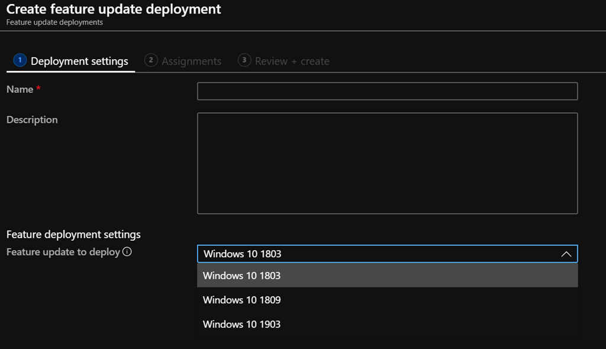Focus the Name input field

[387, 92]
